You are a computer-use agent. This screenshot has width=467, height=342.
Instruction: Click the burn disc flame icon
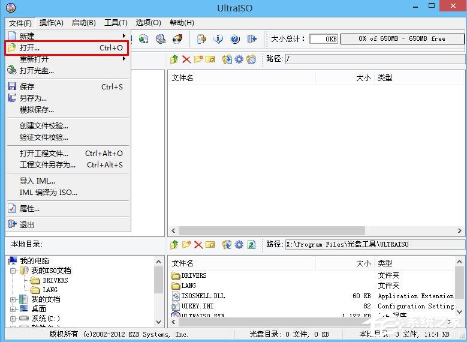tap(178, 39)
